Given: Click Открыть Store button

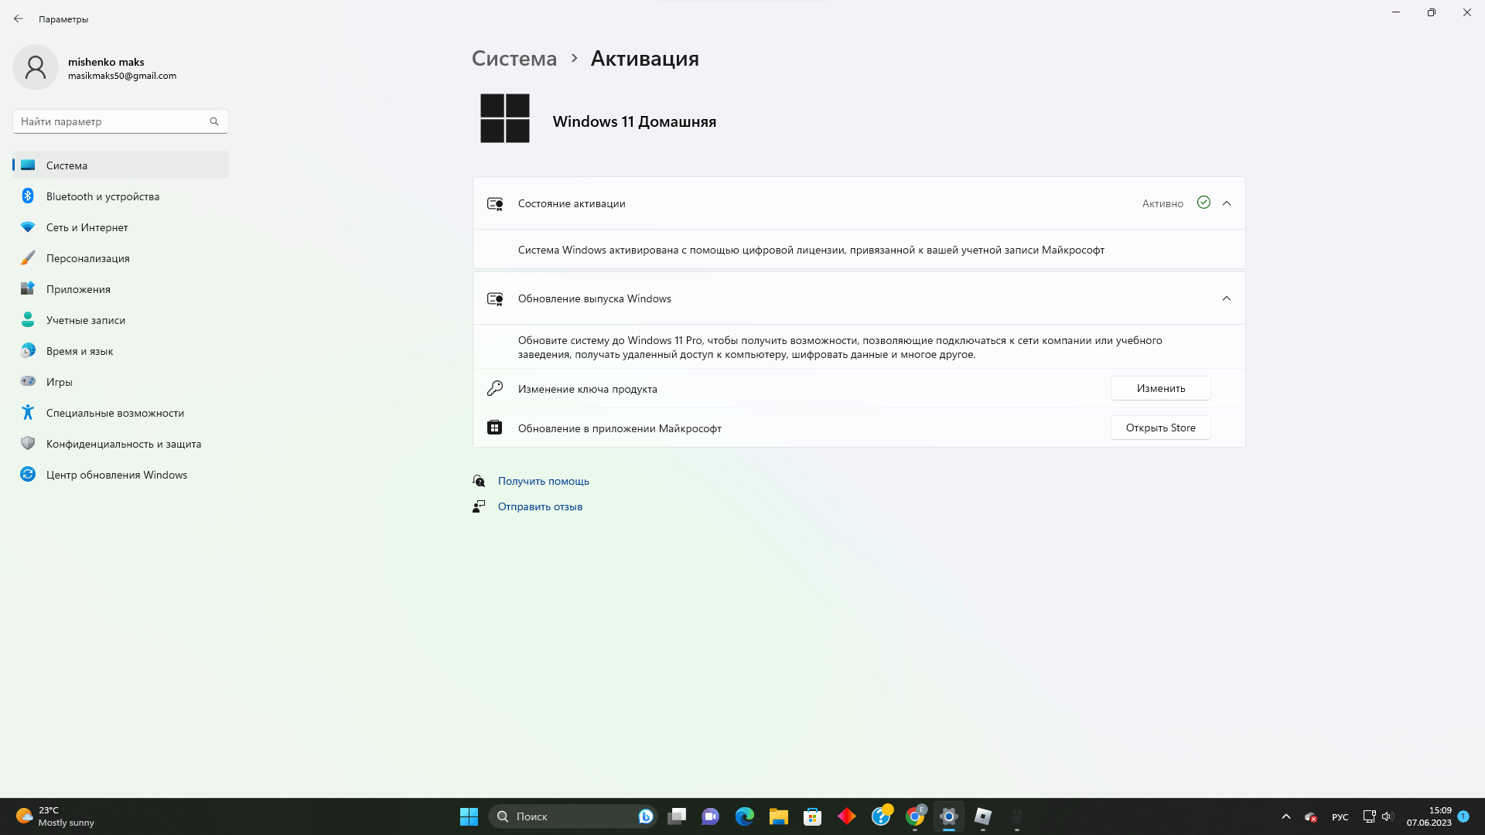Looking at the screenshot, I should (1160, 428).
